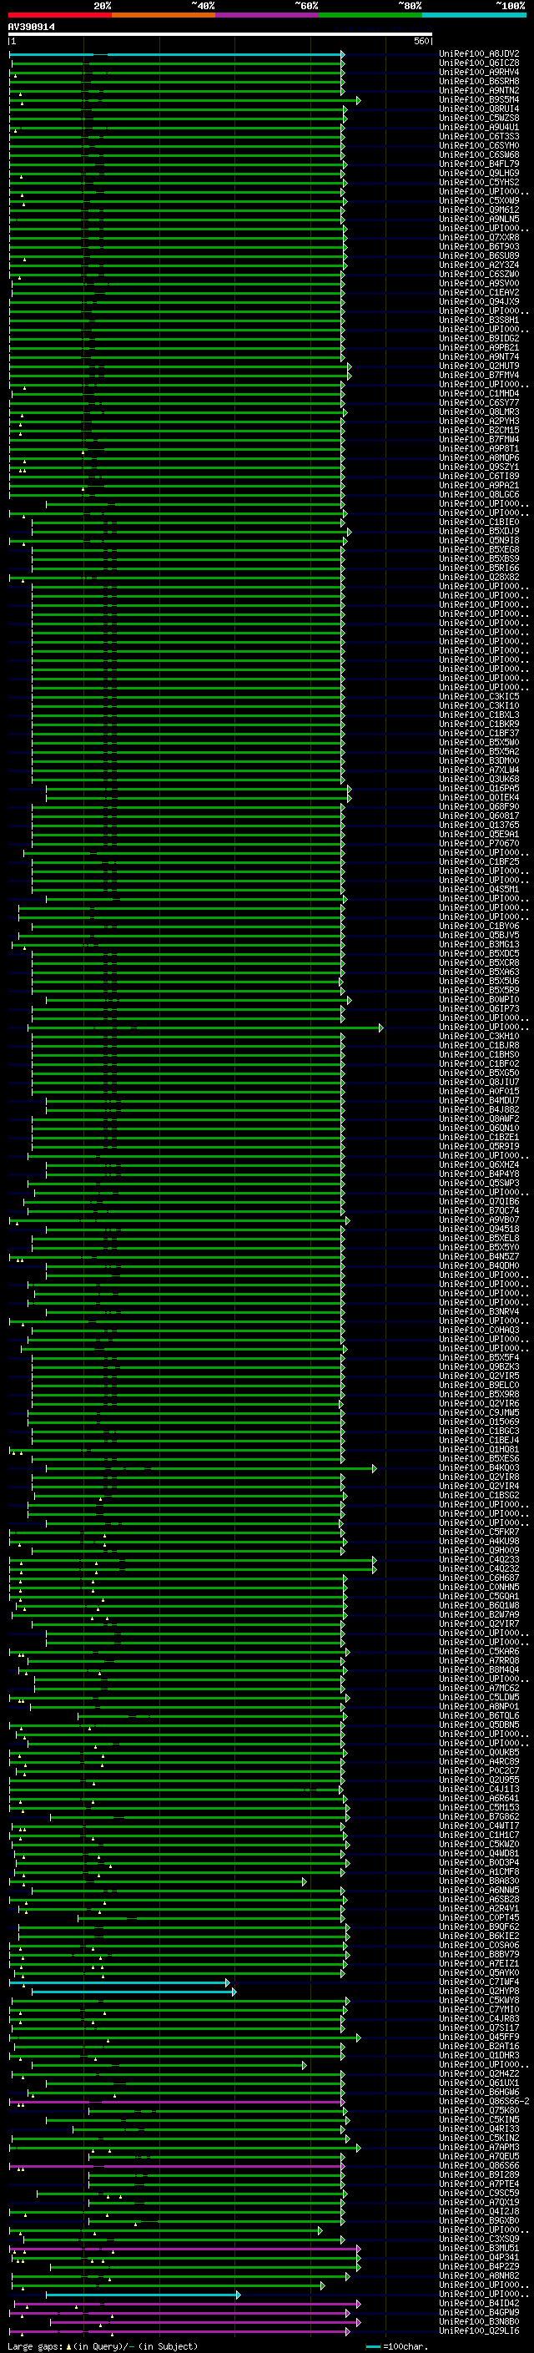Click the UniRef100_C6H687 entry
The width and height of the screenshot is (534, 2353).
(x=478, y=1578)
